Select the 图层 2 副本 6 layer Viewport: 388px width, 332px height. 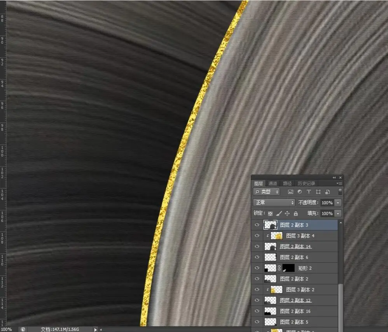[294, 257]
